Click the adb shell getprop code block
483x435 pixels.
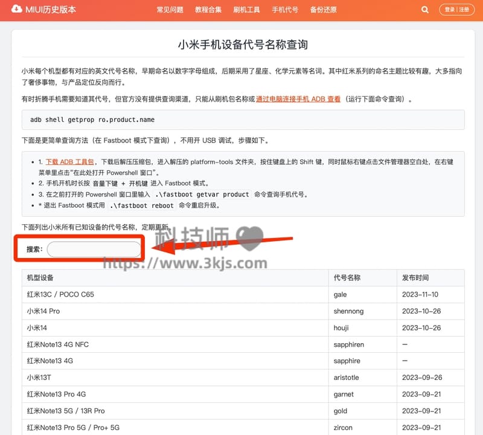click(x=243, y=120)
